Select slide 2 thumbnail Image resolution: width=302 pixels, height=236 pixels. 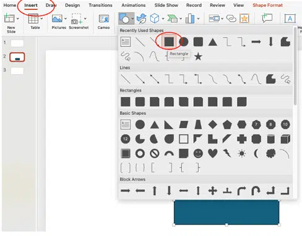[17, 57]
